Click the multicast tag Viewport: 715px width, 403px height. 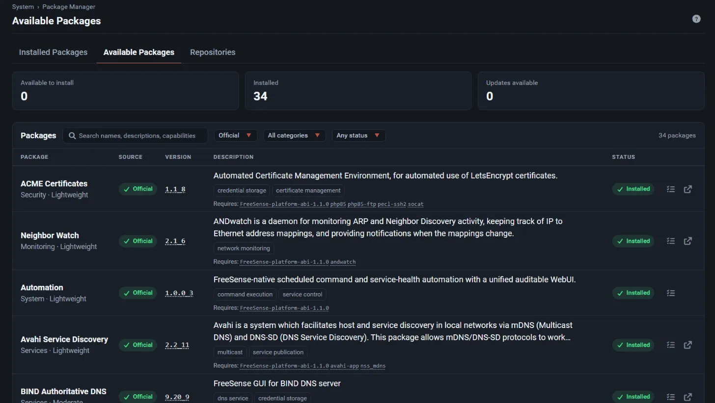pos(230,353)
